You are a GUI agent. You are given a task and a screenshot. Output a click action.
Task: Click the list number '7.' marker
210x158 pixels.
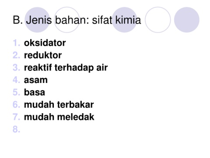16,117
